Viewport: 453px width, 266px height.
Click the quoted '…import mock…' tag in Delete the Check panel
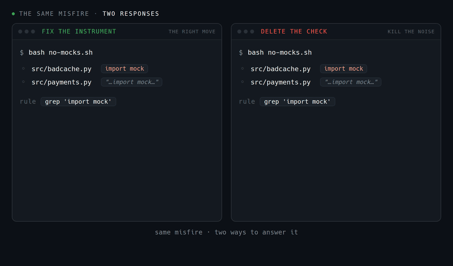351,82
